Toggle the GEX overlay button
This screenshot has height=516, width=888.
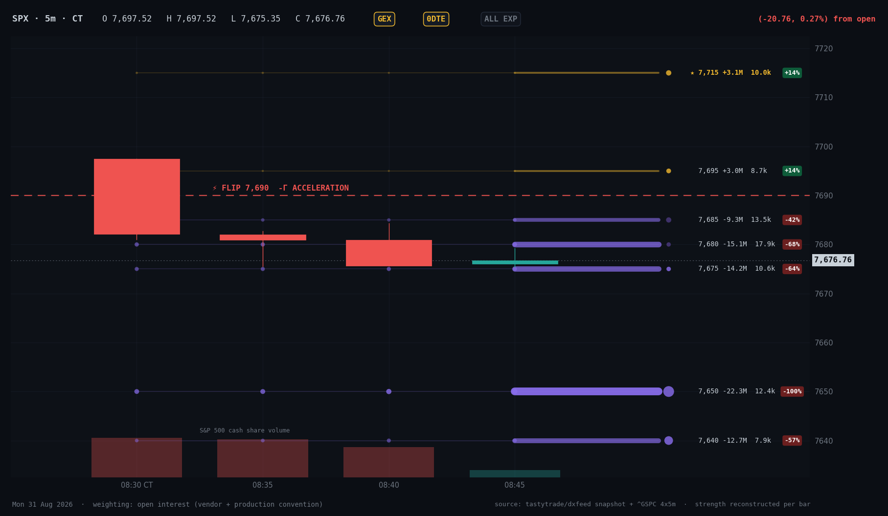pos(384,19)
